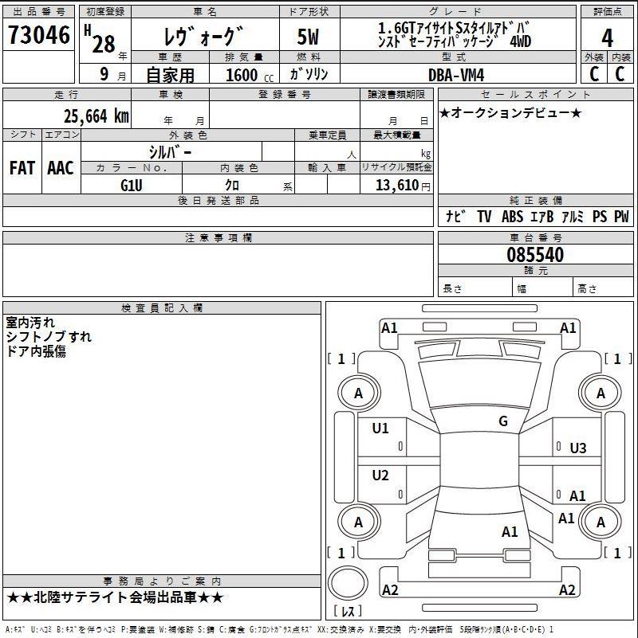Select the interior color クロ
Image resolution: width=638 pixels, height=638 pixels.
point(232,185)
